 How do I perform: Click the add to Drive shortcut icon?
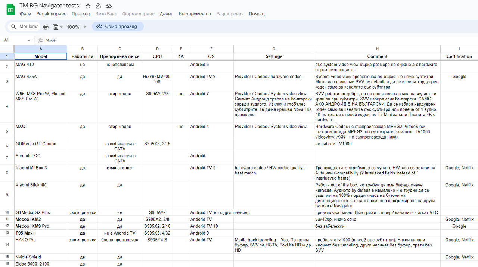(98, 6)
